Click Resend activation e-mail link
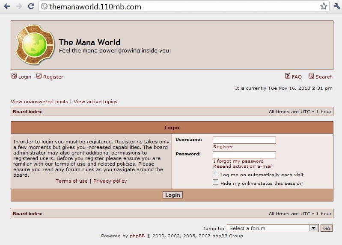The height and width of the screenshot is (245, 342). tap(243, 166)
